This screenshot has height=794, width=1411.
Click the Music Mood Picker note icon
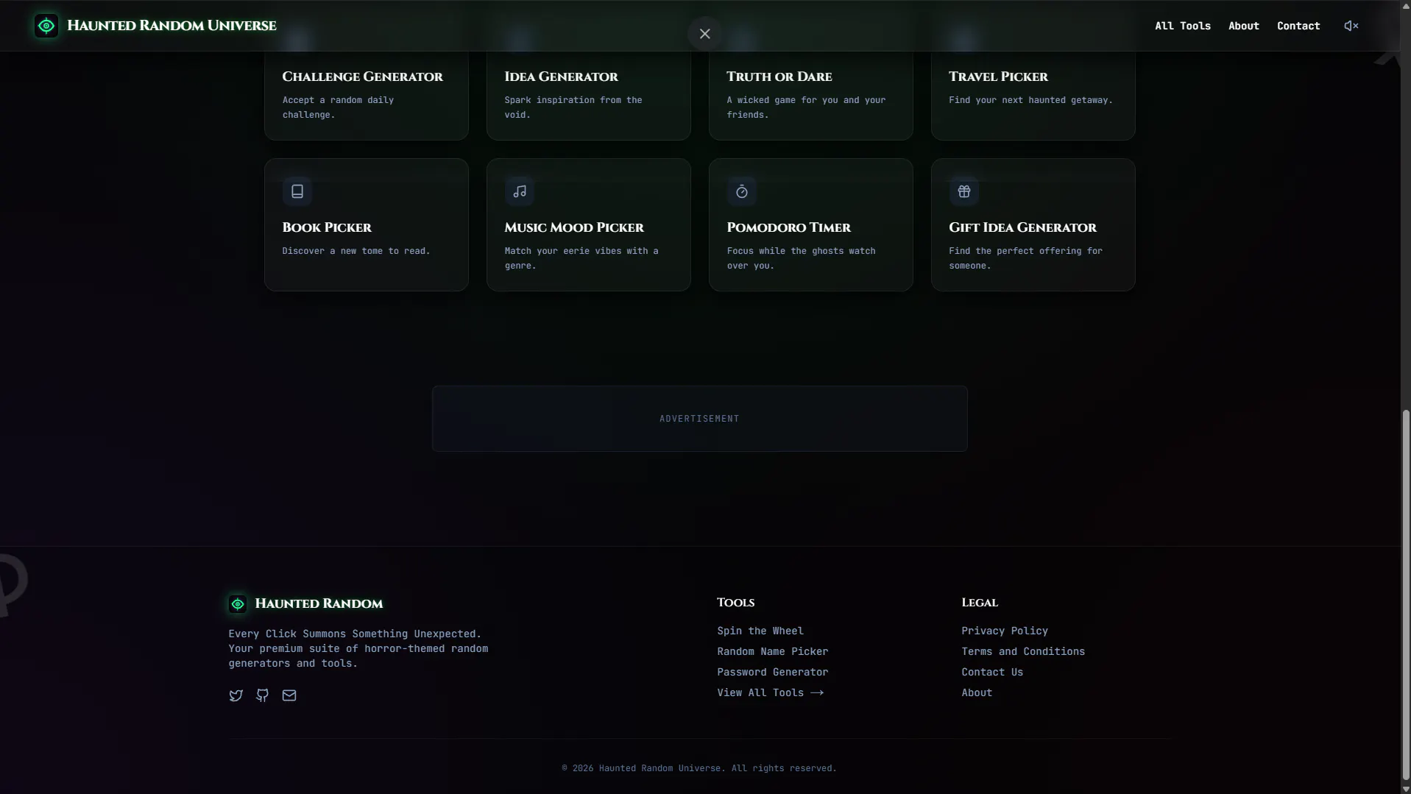520,191
